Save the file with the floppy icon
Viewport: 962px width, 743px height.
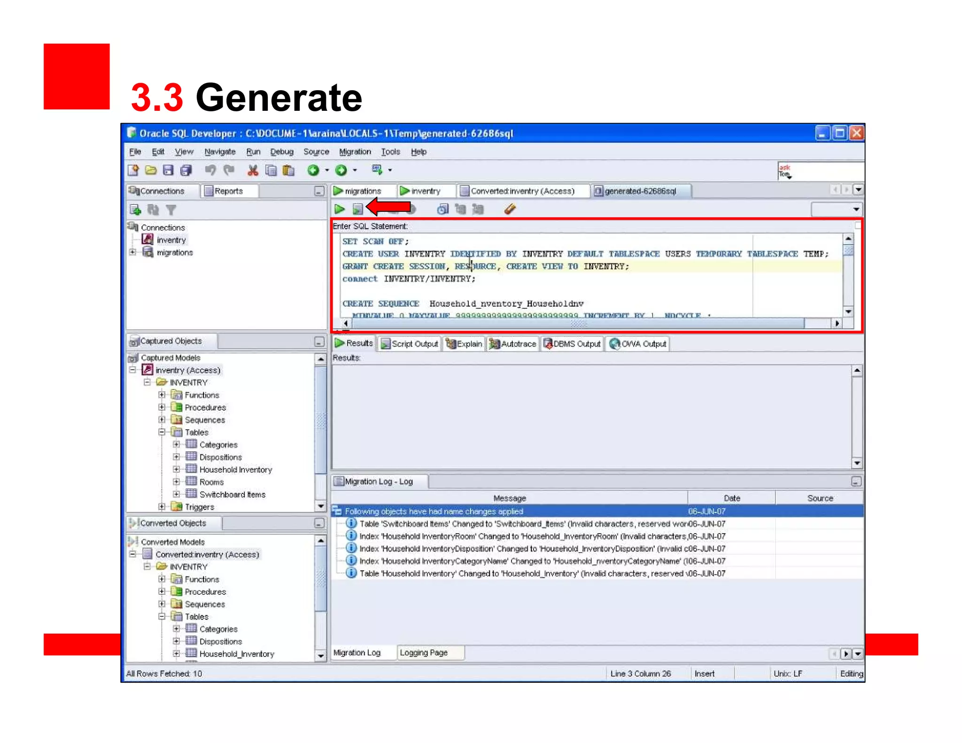coord(168,170)
